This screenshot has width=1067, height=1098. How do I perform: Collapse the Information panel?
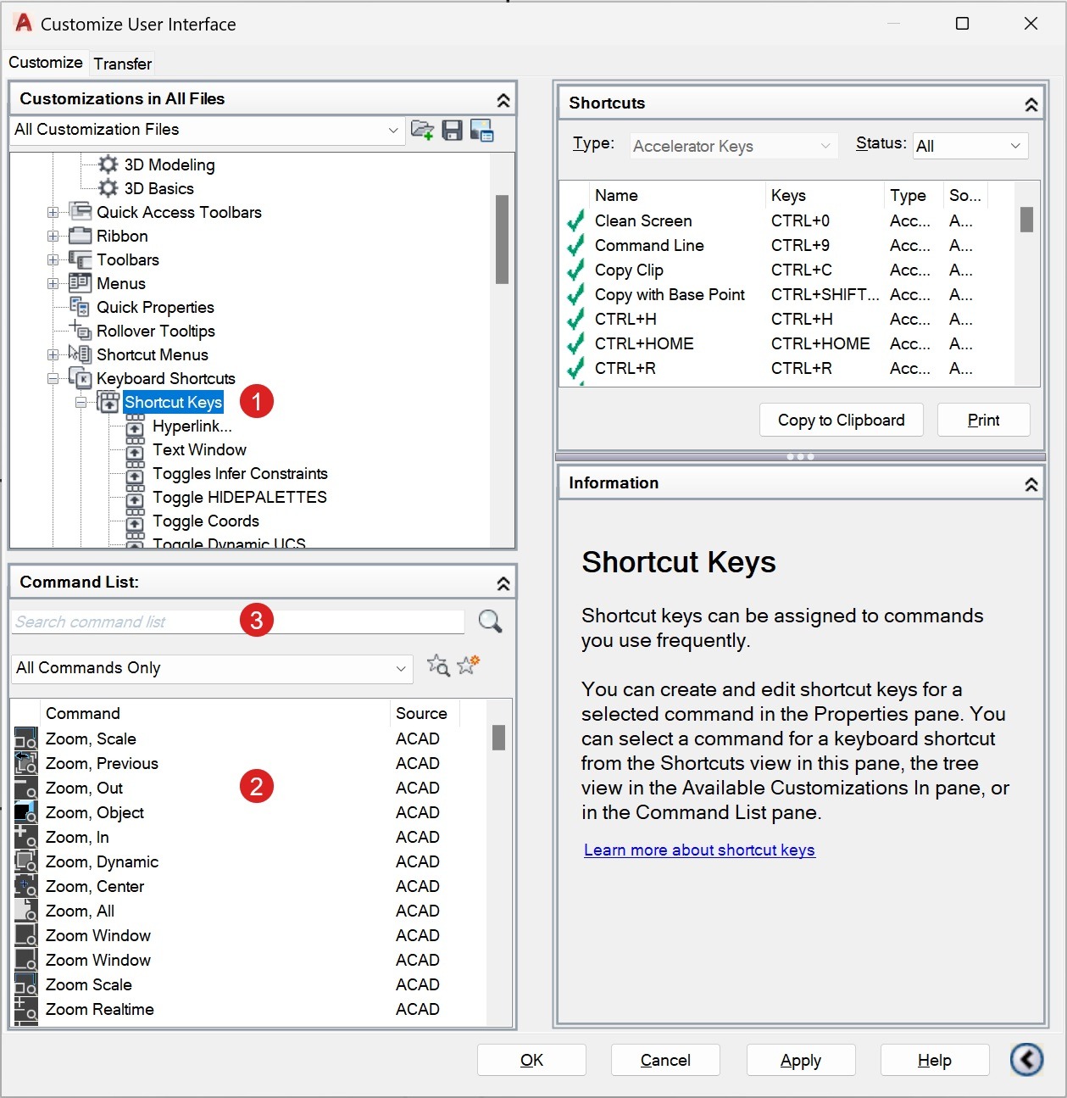click(x=1031, y=483)
